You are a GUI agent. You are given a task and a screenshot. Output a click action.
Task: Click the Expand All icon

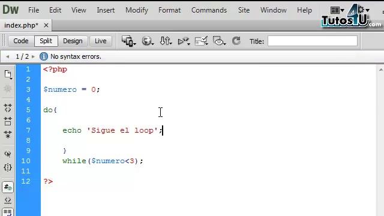(x=8, y=134)
